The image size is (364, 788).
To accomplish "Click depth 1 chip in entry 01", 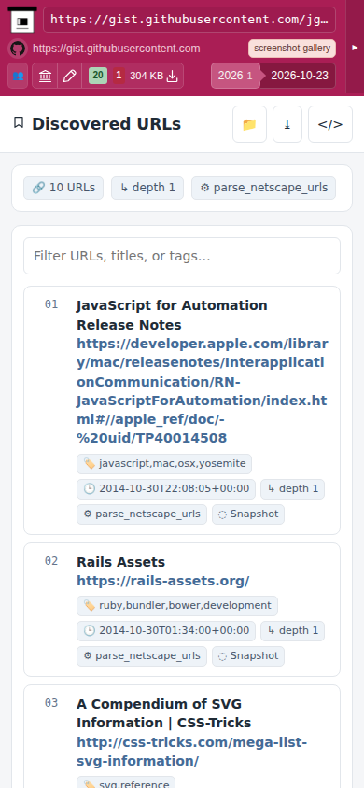I will (293, 489).
